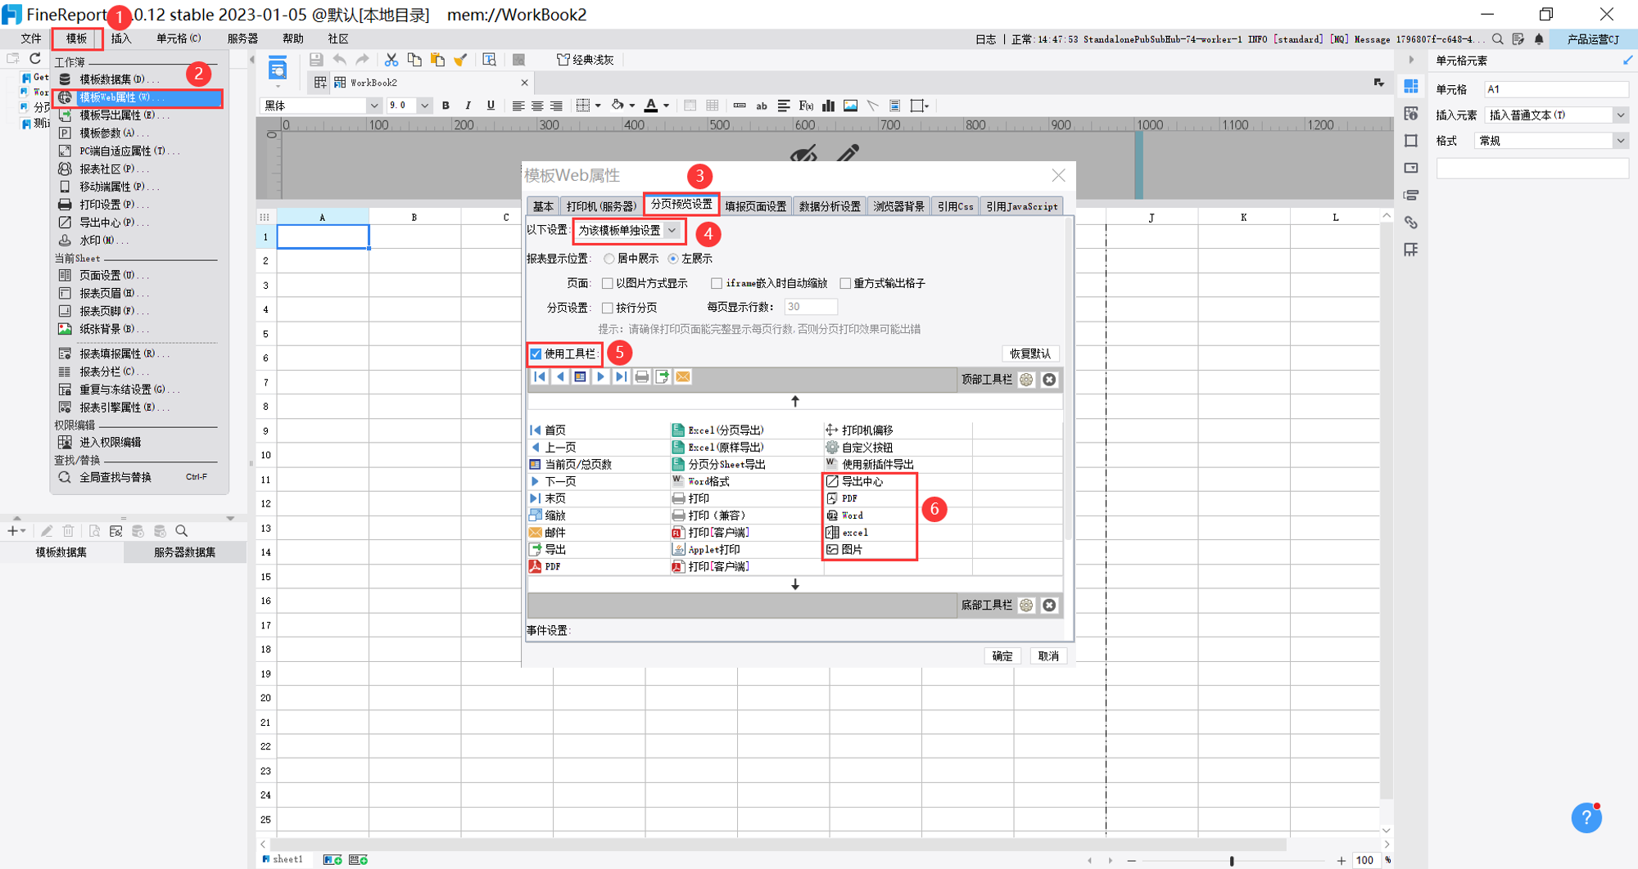Image resolution: width=1638 pixels, height=869 pixels.
Task: Open the 文件 menu
Action: pyautogui.click(x=31, y=38)
